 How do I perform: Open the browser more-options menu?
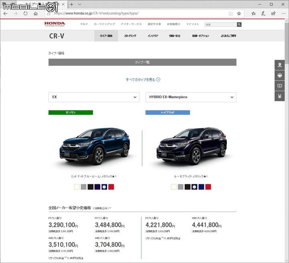click(283, 14)
